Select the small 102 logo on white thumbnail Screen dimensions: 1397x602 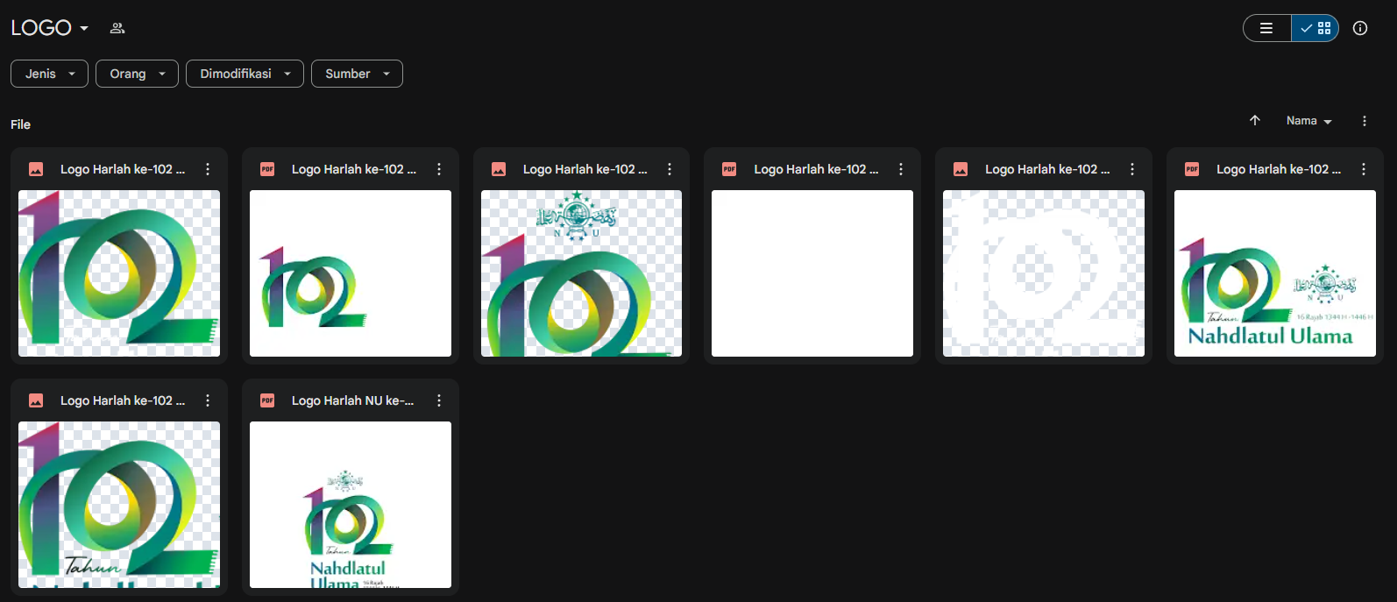pos(351,273)
